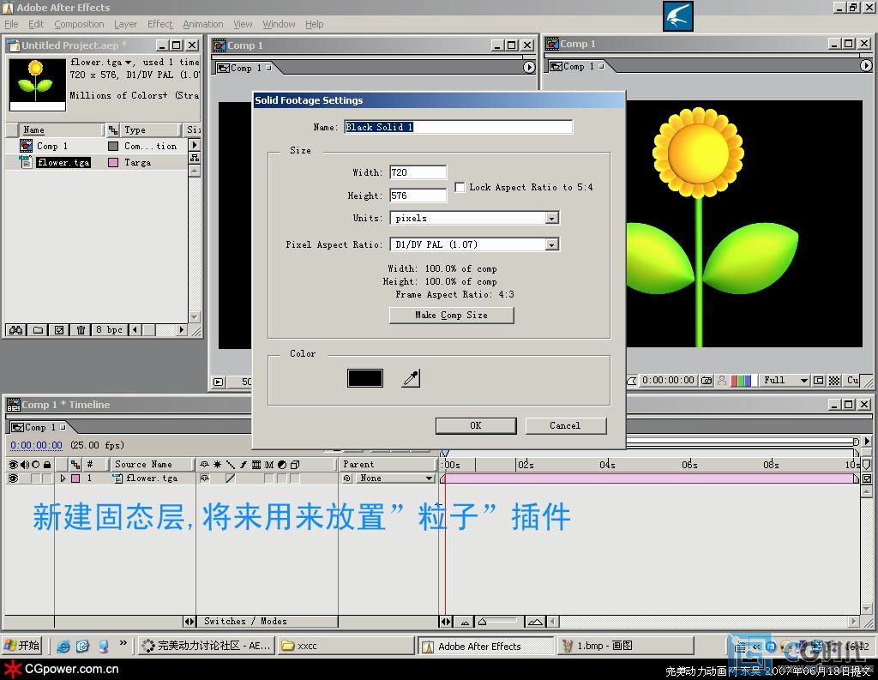Click the timeline zoom-in mountain icon
The height and width of the screenshot is (680, 878).
[x=535, y=622]
